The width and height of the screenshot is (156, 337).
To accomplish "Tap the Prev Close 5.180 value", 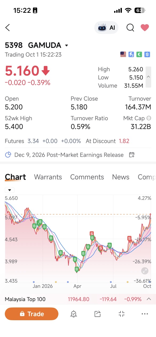I will pos(79,107).
